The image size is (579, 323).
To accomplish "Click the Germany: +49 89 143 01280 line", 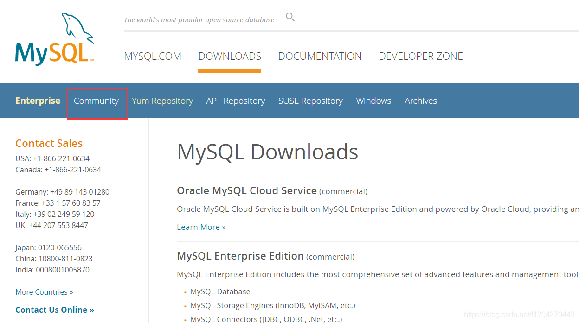I will click(x=62, y=192).
